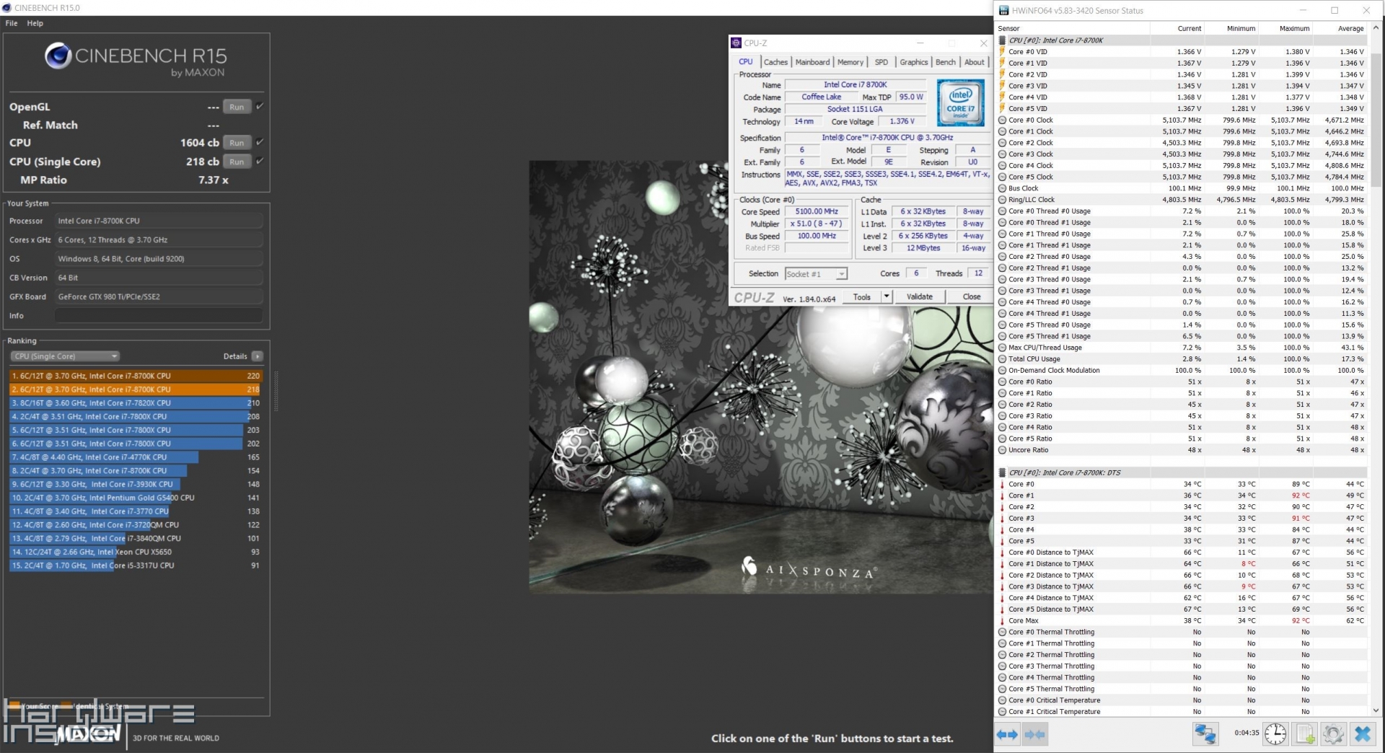The width and height of the screenshot is (1385, 753).
Task: Click the thermometer icon beside Core #2 Distance to TjMAX
Action: click(1002, 576)
